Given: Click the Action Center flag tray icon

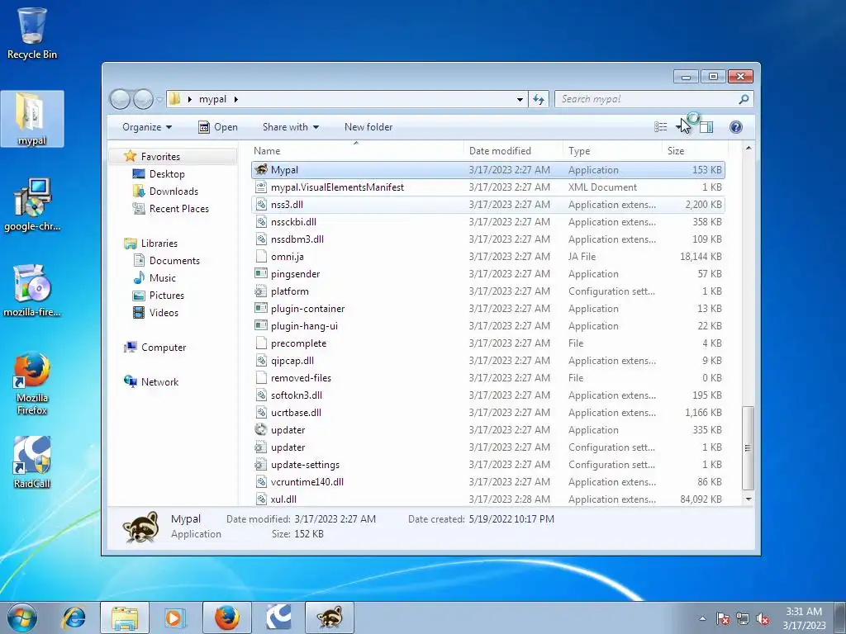Looking at the screenshot, I should coord(722,619).
